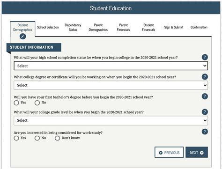
Task: Click help icon for high school completion question
Action: (205, 57)
